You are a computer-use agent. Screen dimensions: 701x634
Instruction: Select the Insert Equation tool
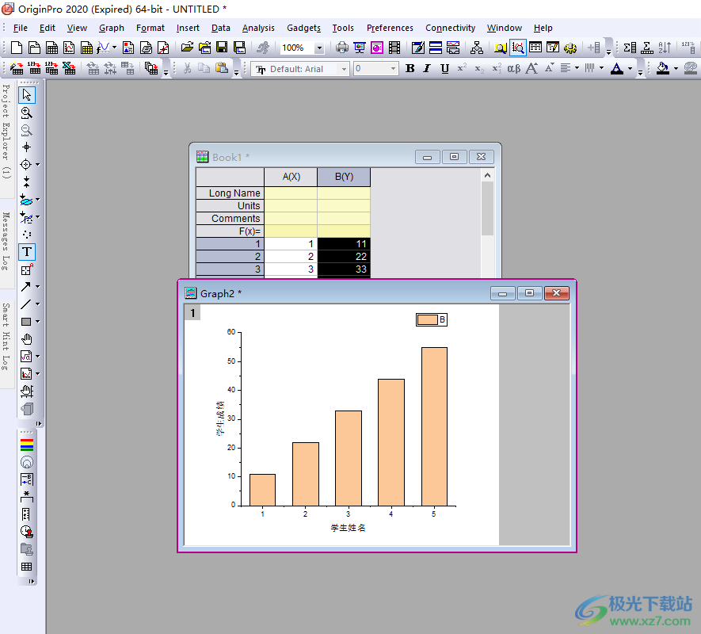(25, 357)
